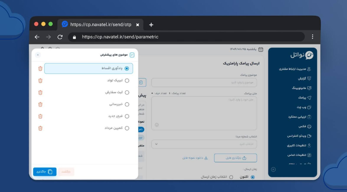Open the emoji picker in the message box
Image resolution: width=347 pixels, height=192 pixels.
[157, 125]
